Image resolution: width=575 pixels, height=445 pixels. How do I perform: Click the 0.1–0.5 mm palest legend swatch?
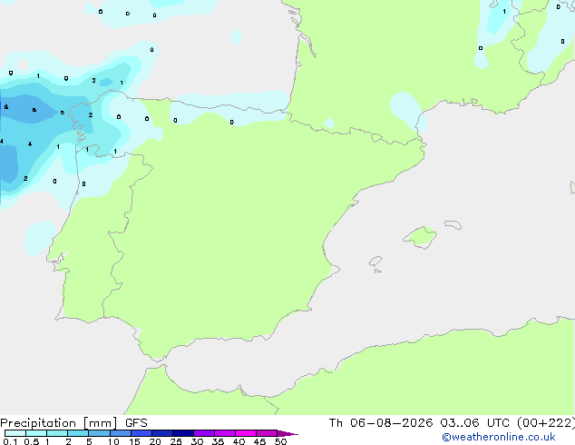pos(15,433)
